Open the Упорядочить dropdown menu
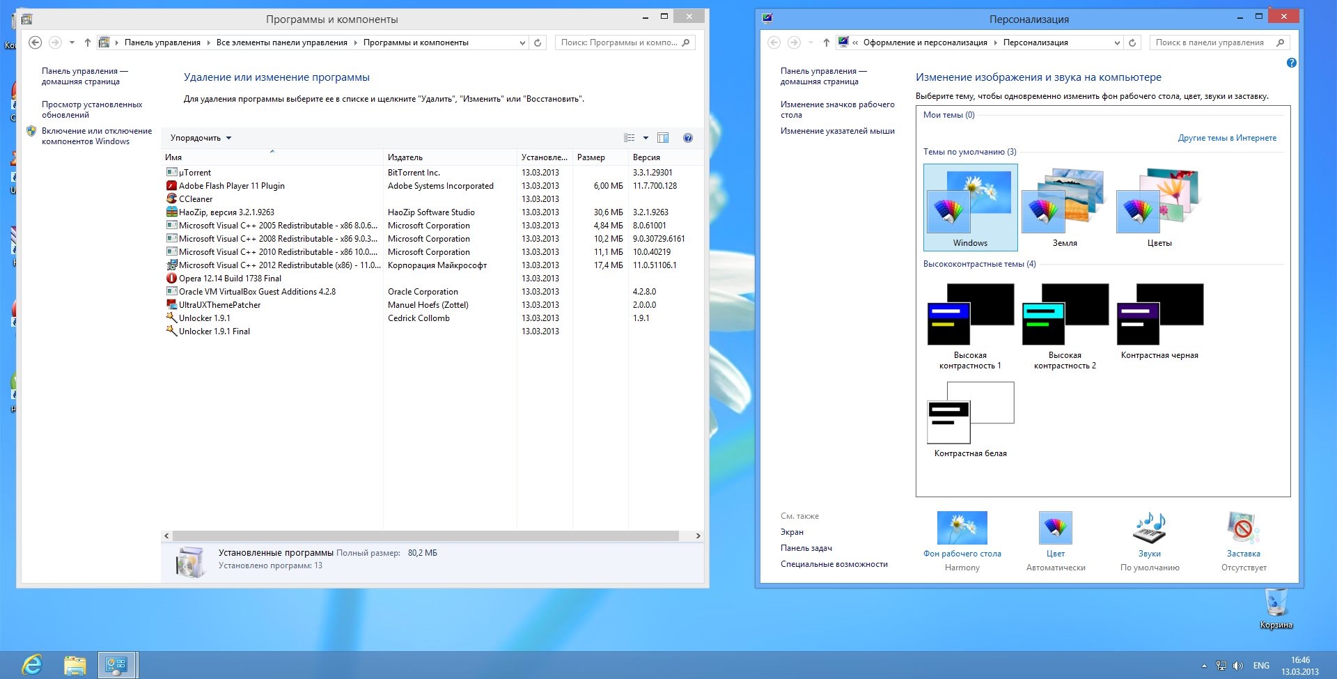The height and width of the screenshot is (679, 1337). 201,138
